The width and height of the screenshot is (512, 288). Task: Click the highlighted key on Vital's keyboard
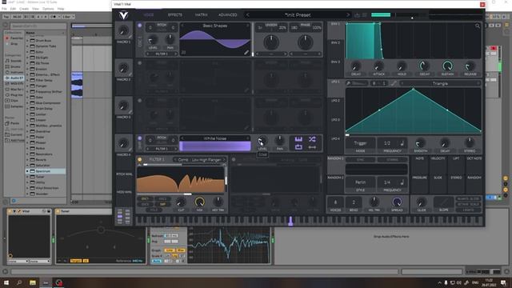(290, 221)
